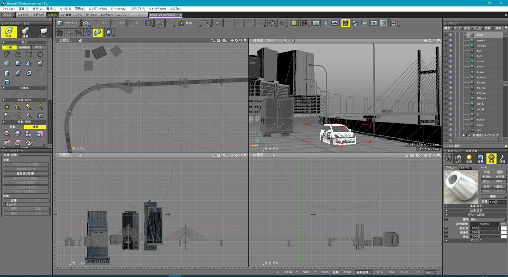Click the 減衰距離 input field showing 1000.00
Viewport: 508px width, 277px height.
485,224
